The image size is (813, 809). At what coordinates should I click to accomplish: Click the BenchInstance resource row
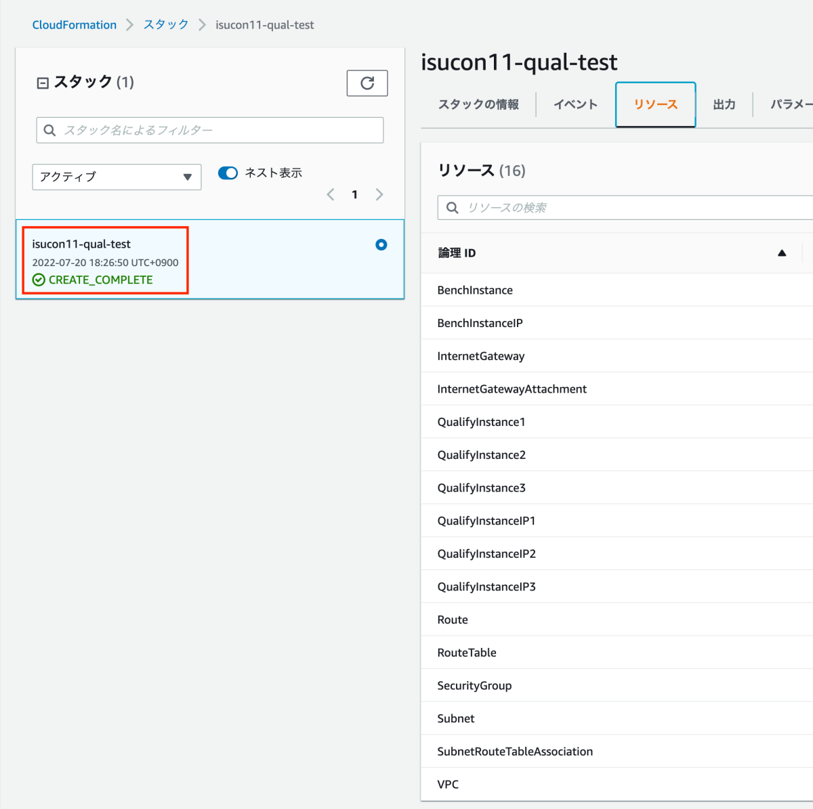475,290
